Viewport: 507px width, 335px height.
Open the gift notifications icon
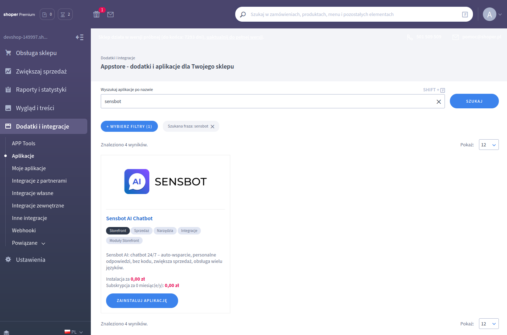click(97, 14)
